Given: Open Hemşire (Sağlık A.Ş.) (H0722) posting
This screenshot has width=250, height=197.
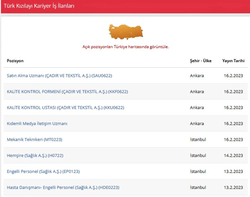Looking at the screenshot, I should [35, 155].
